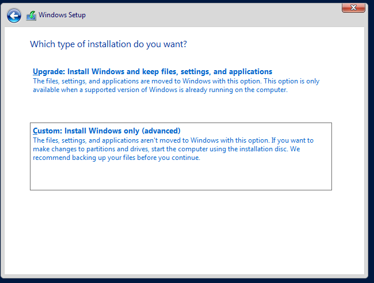Screen dimensions: 374x283
Task: Click the blue back arrow button
Action: [14, 16]
